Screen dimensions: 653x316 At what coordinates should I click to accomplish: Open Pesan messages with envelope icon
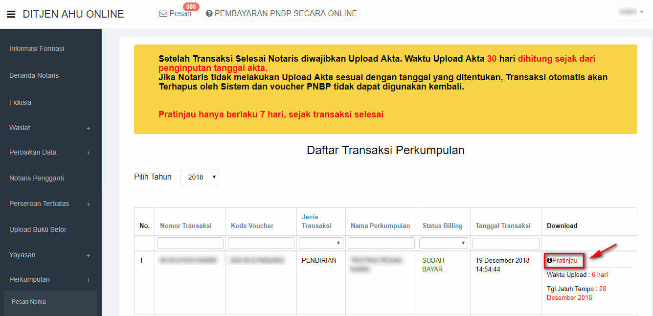coord(175,14)
